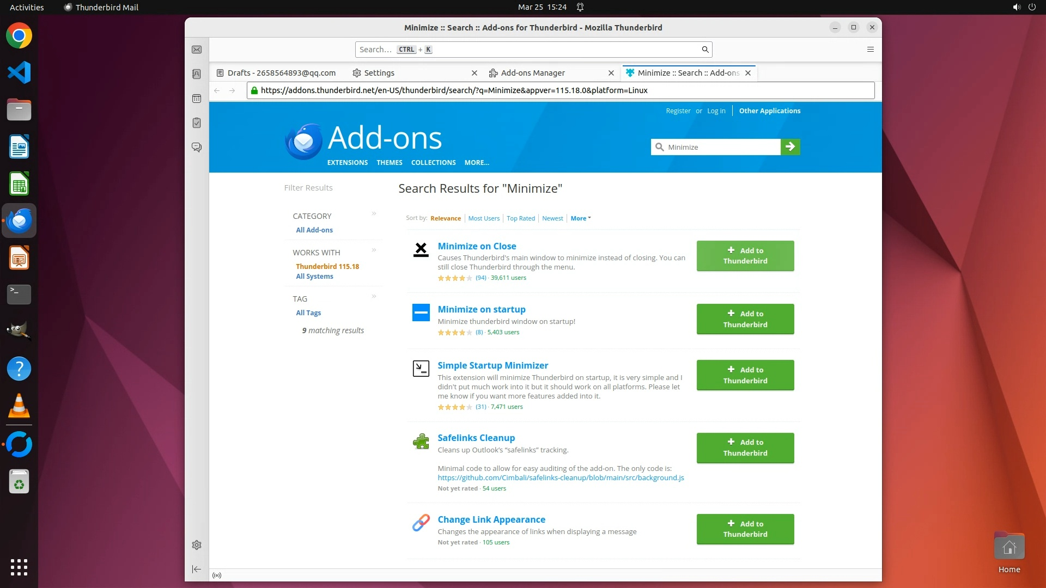Open the Tasks sidebar icon
This screenshot has height=588, width=1046.
pyautogui.click(x=197, y=123)
